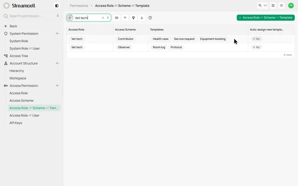Click the green add Access Role ⇄ Scheme ⇄ Template button
298x186 pixels.
[265, 18]
